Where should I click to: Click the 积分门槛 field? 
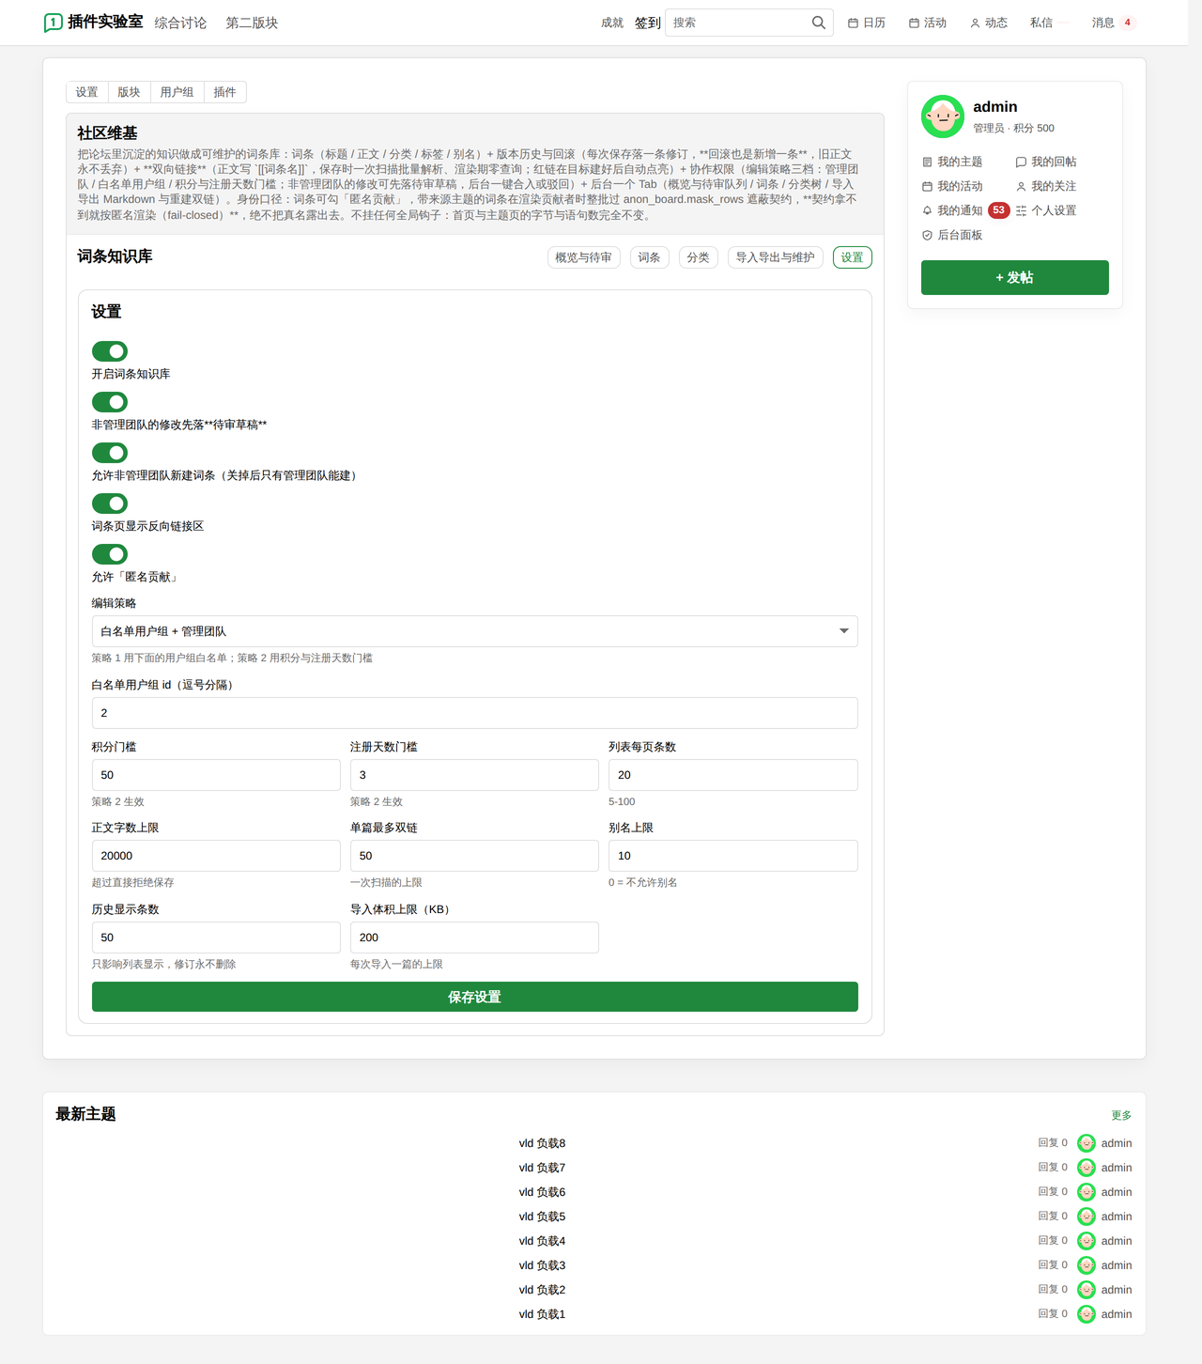[216, 775]
